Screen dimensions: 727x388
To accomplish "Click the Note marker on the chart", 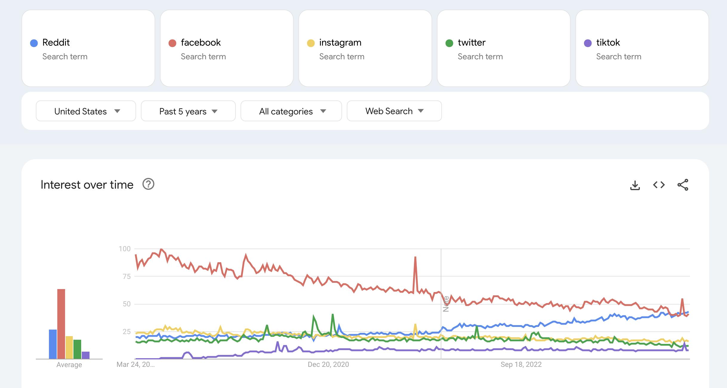I will pyautogui.click(x=446, y=304).
